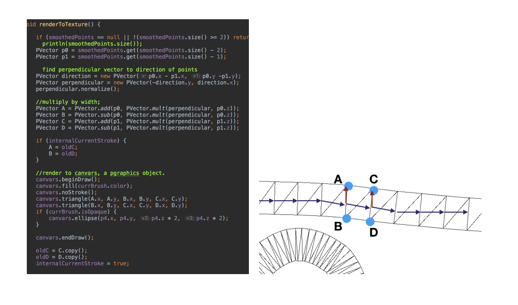Click the "if (internalCurrentStroke) {" line
The image size is (518, 305).
coord(81,140)
